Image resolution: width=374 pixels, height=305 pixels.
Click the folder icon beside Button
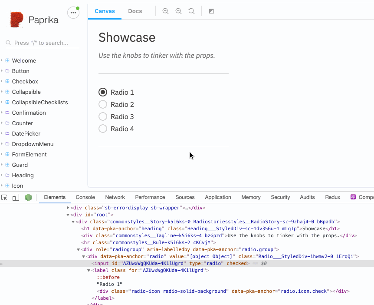[7, 71]
